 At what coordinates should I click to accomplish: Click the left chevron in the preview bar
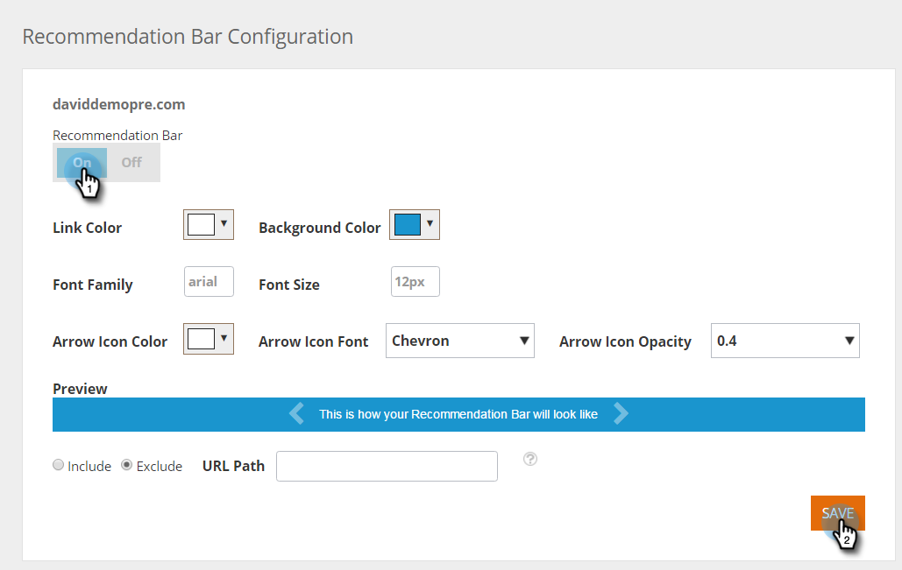(296, 413)
